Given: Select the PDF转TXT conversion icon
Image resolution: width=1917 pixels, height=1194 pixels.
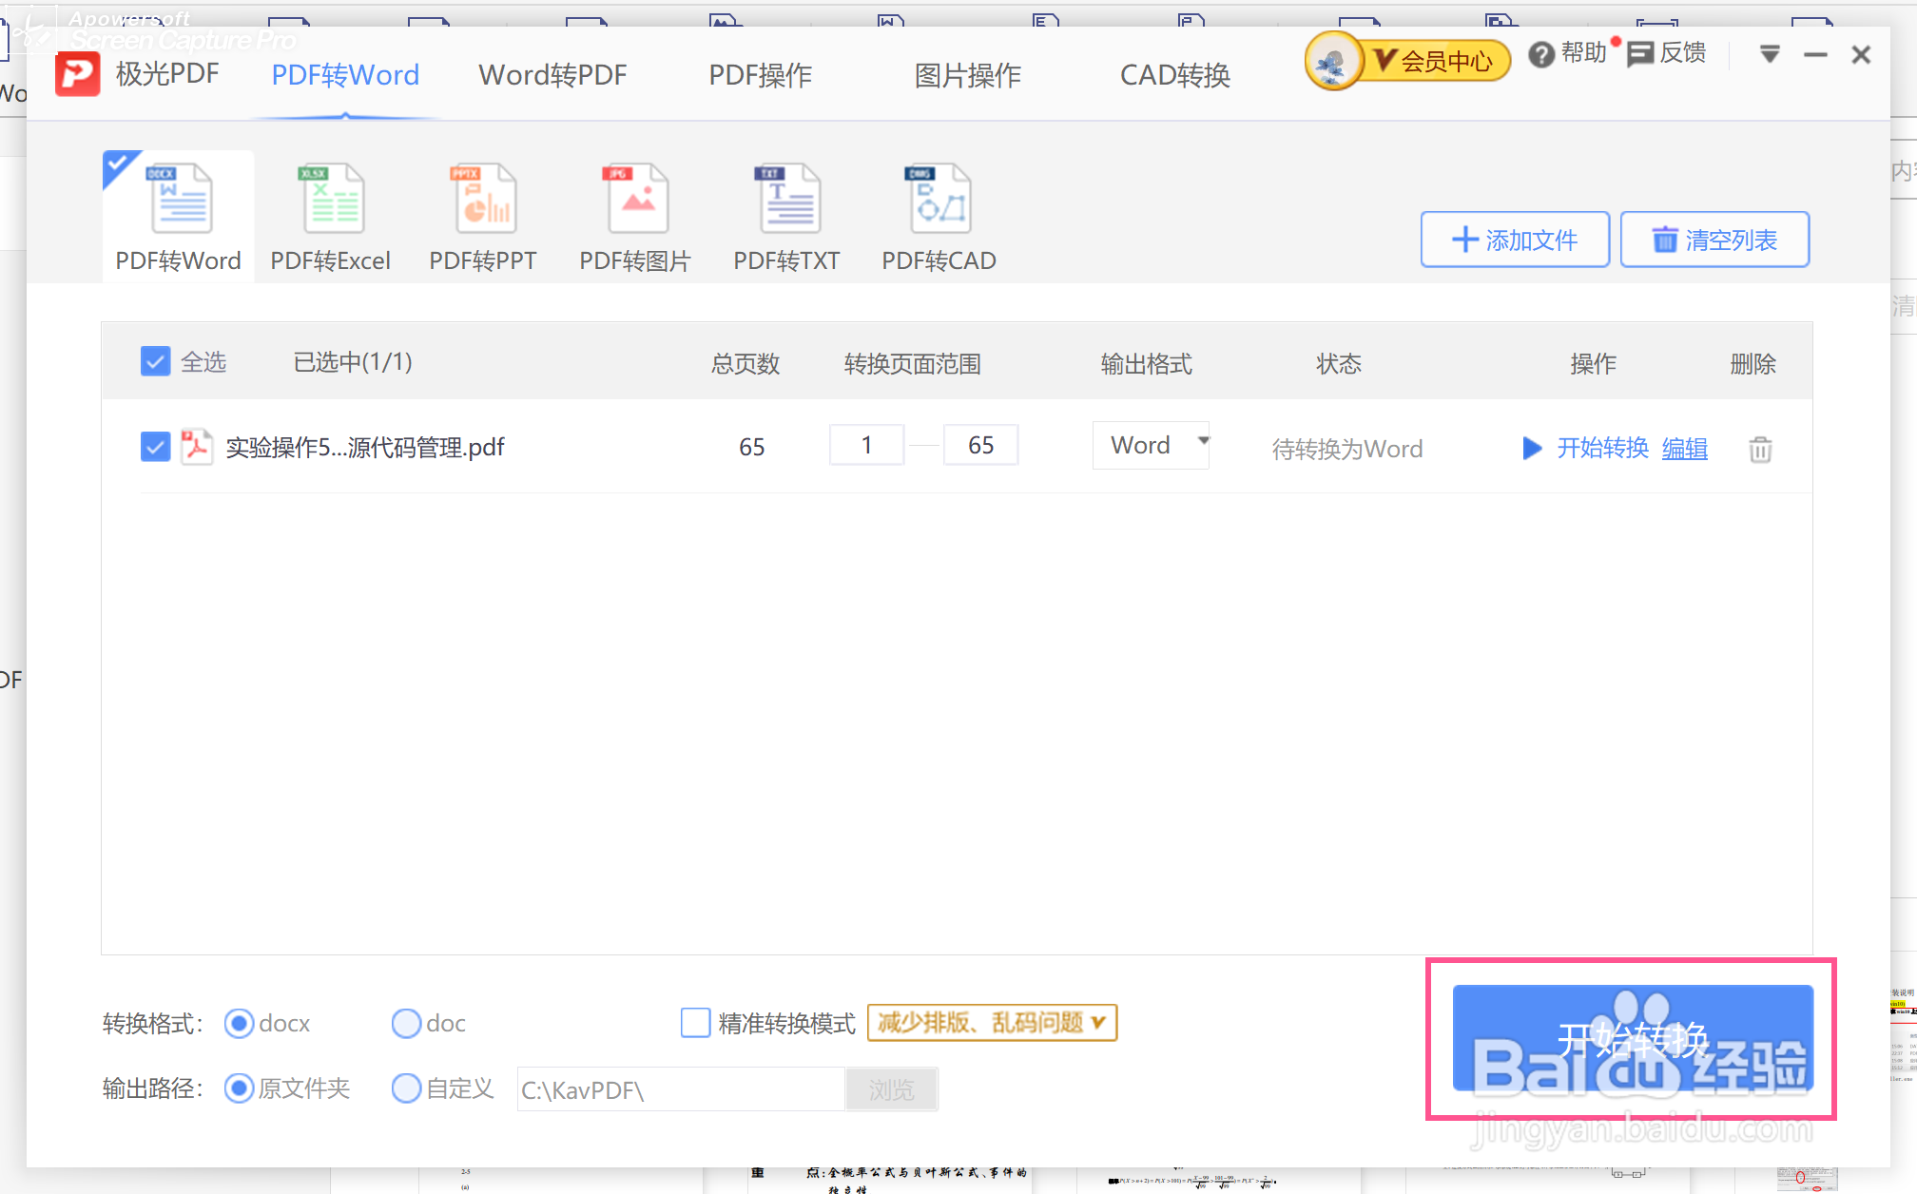Looking at the screenshot, I should tap(787, 216).
